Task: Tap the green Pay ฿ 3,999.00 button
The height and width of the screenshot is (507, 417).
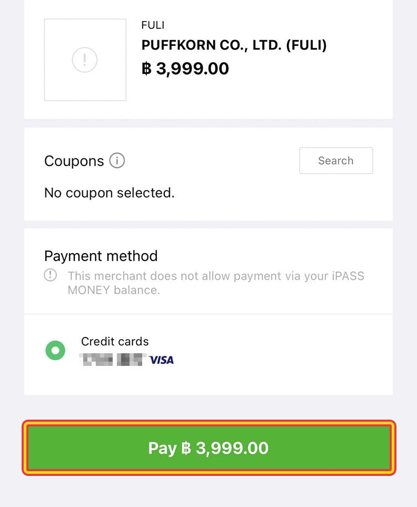Action: (x=208, y=448)
